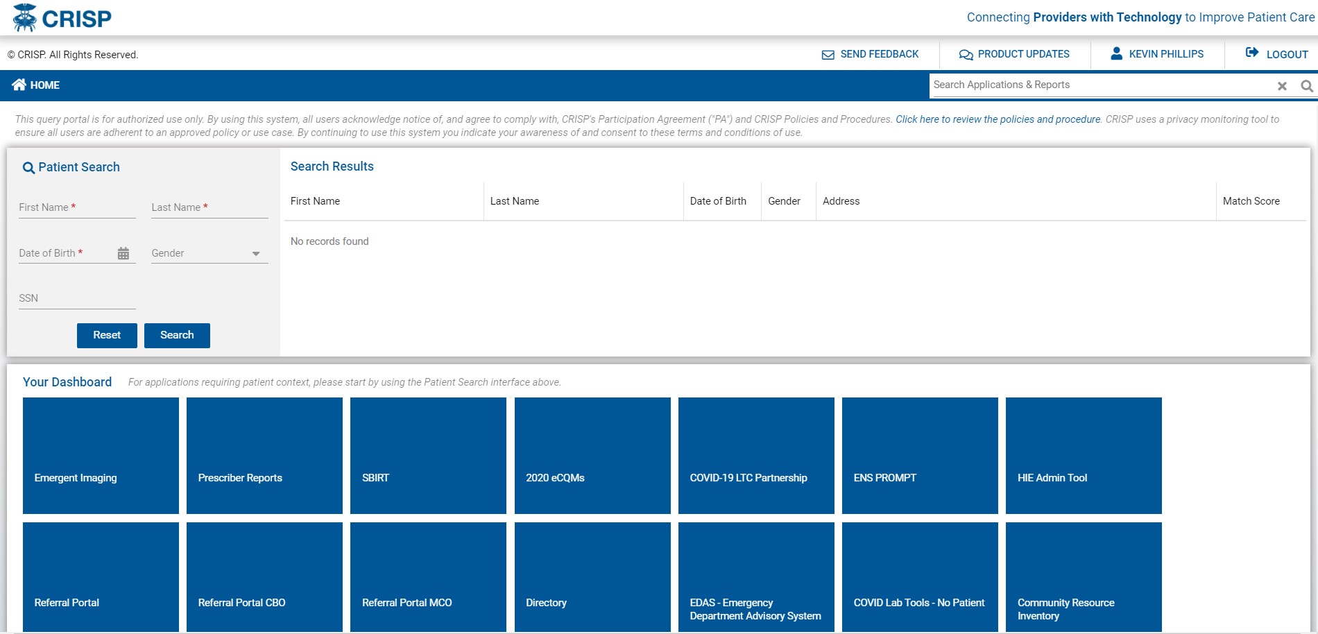Click the '© CRISP. All Rights Reserved.' text
The width and height of the screenshot is (1318, 634).
(73, 55)
